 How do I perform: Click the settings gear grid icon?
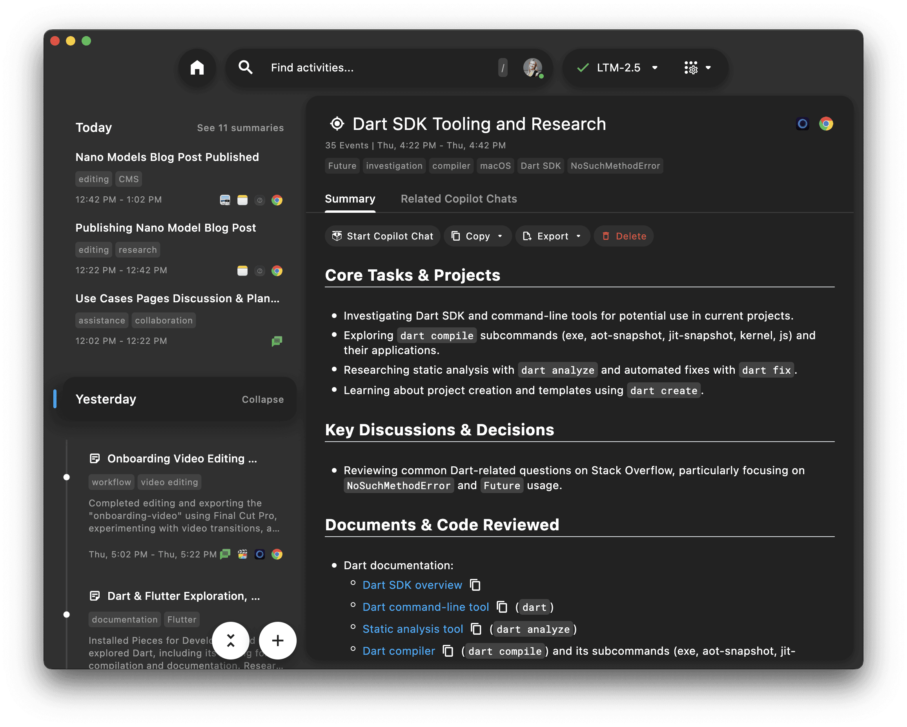coord(691,68)
